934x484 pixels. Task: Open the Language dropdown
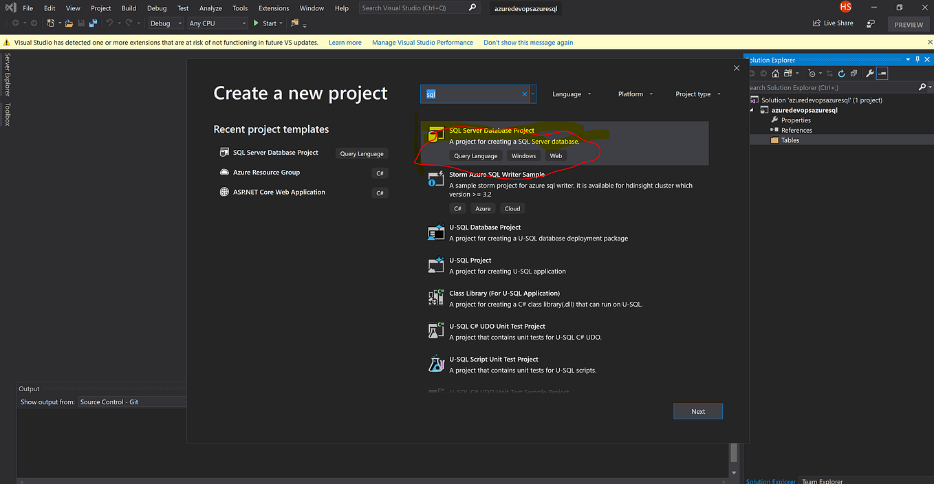[x=571, y=93]
